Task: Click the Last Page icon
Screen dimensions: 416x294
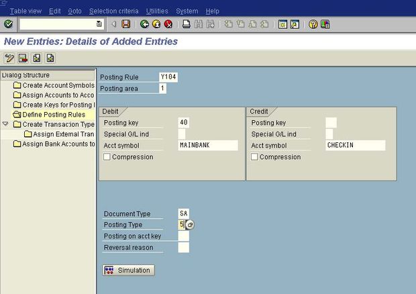Action: (264, 24)
